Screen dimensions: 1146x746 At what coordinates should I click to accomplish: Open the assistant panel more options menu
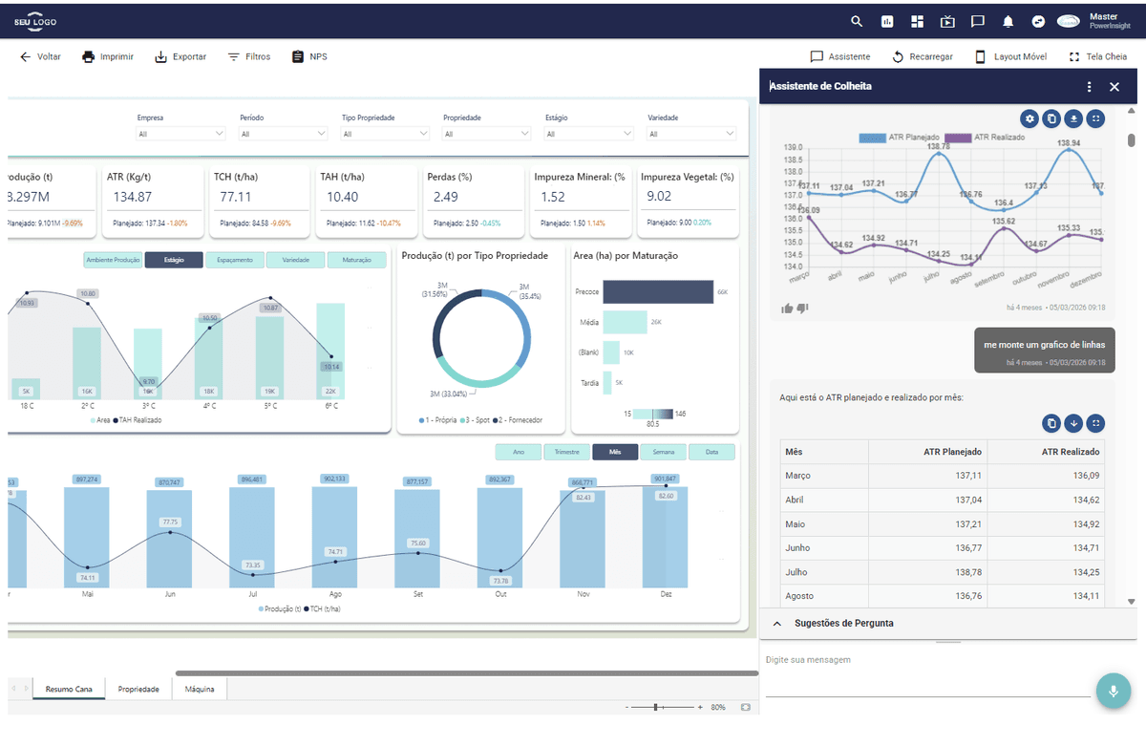click(x=1090, y=87)
